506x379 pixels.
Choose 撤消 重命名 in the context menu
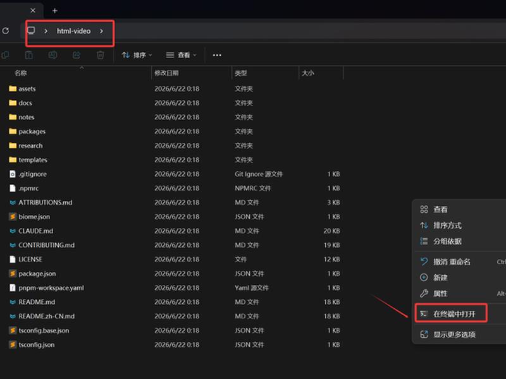tap(452, 262)
